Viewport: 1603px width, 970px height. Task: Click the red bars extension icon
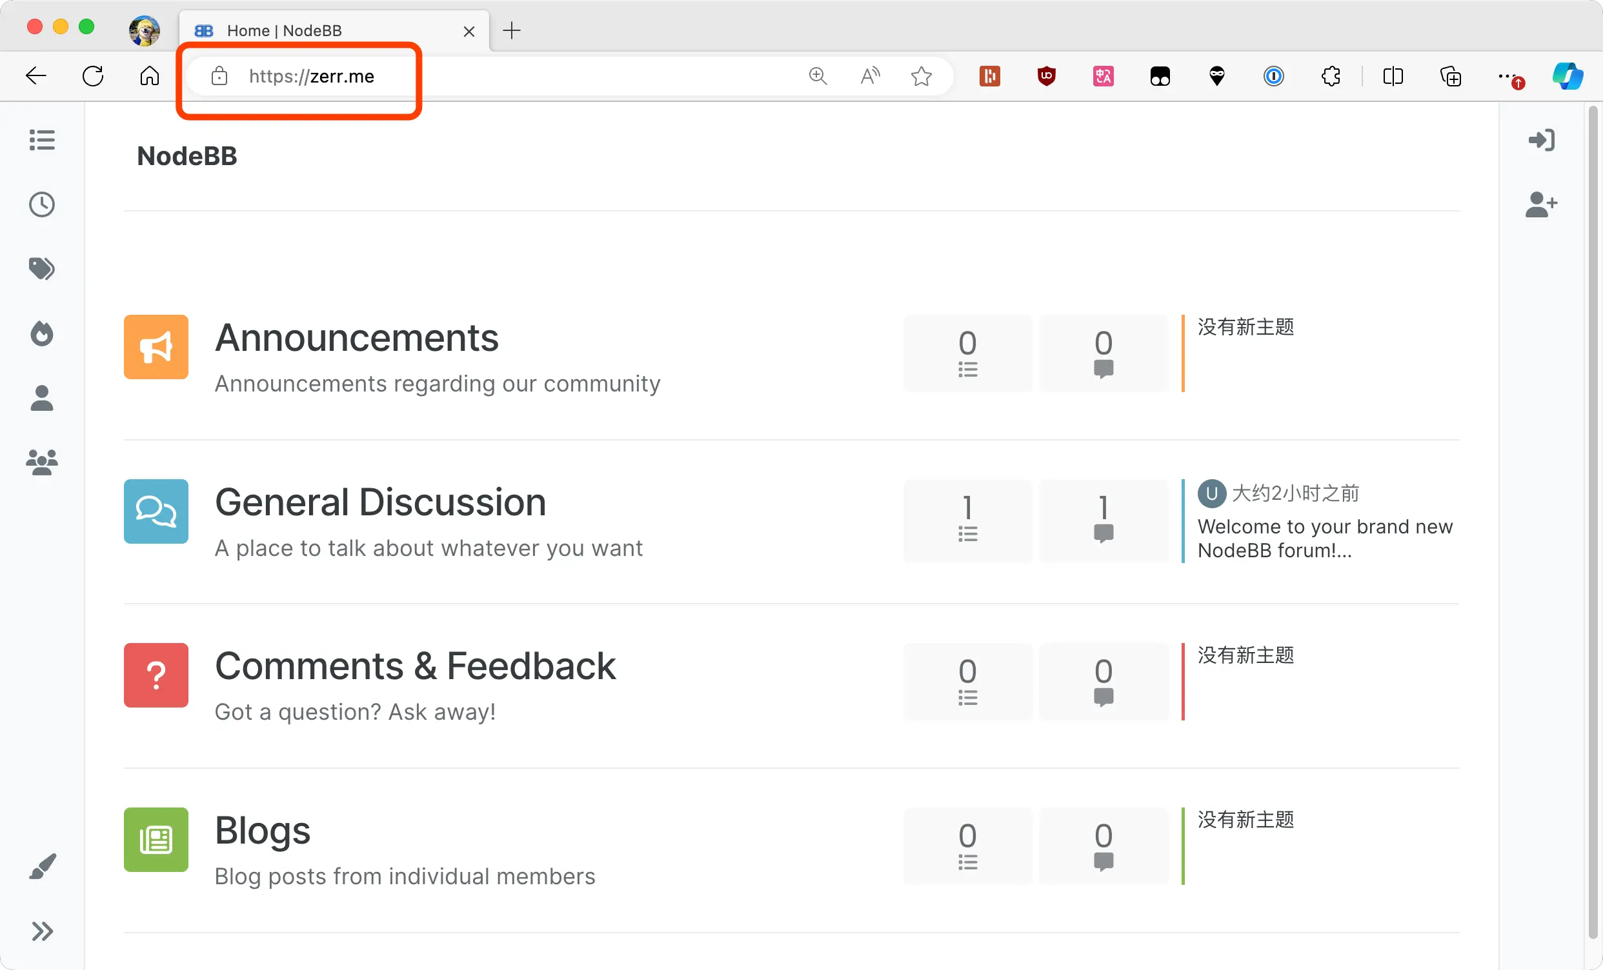[989, 76]
